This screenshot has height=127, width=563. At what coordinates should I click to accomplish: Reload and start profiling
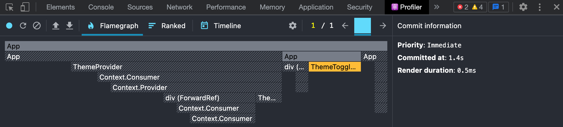coord(23,26)
